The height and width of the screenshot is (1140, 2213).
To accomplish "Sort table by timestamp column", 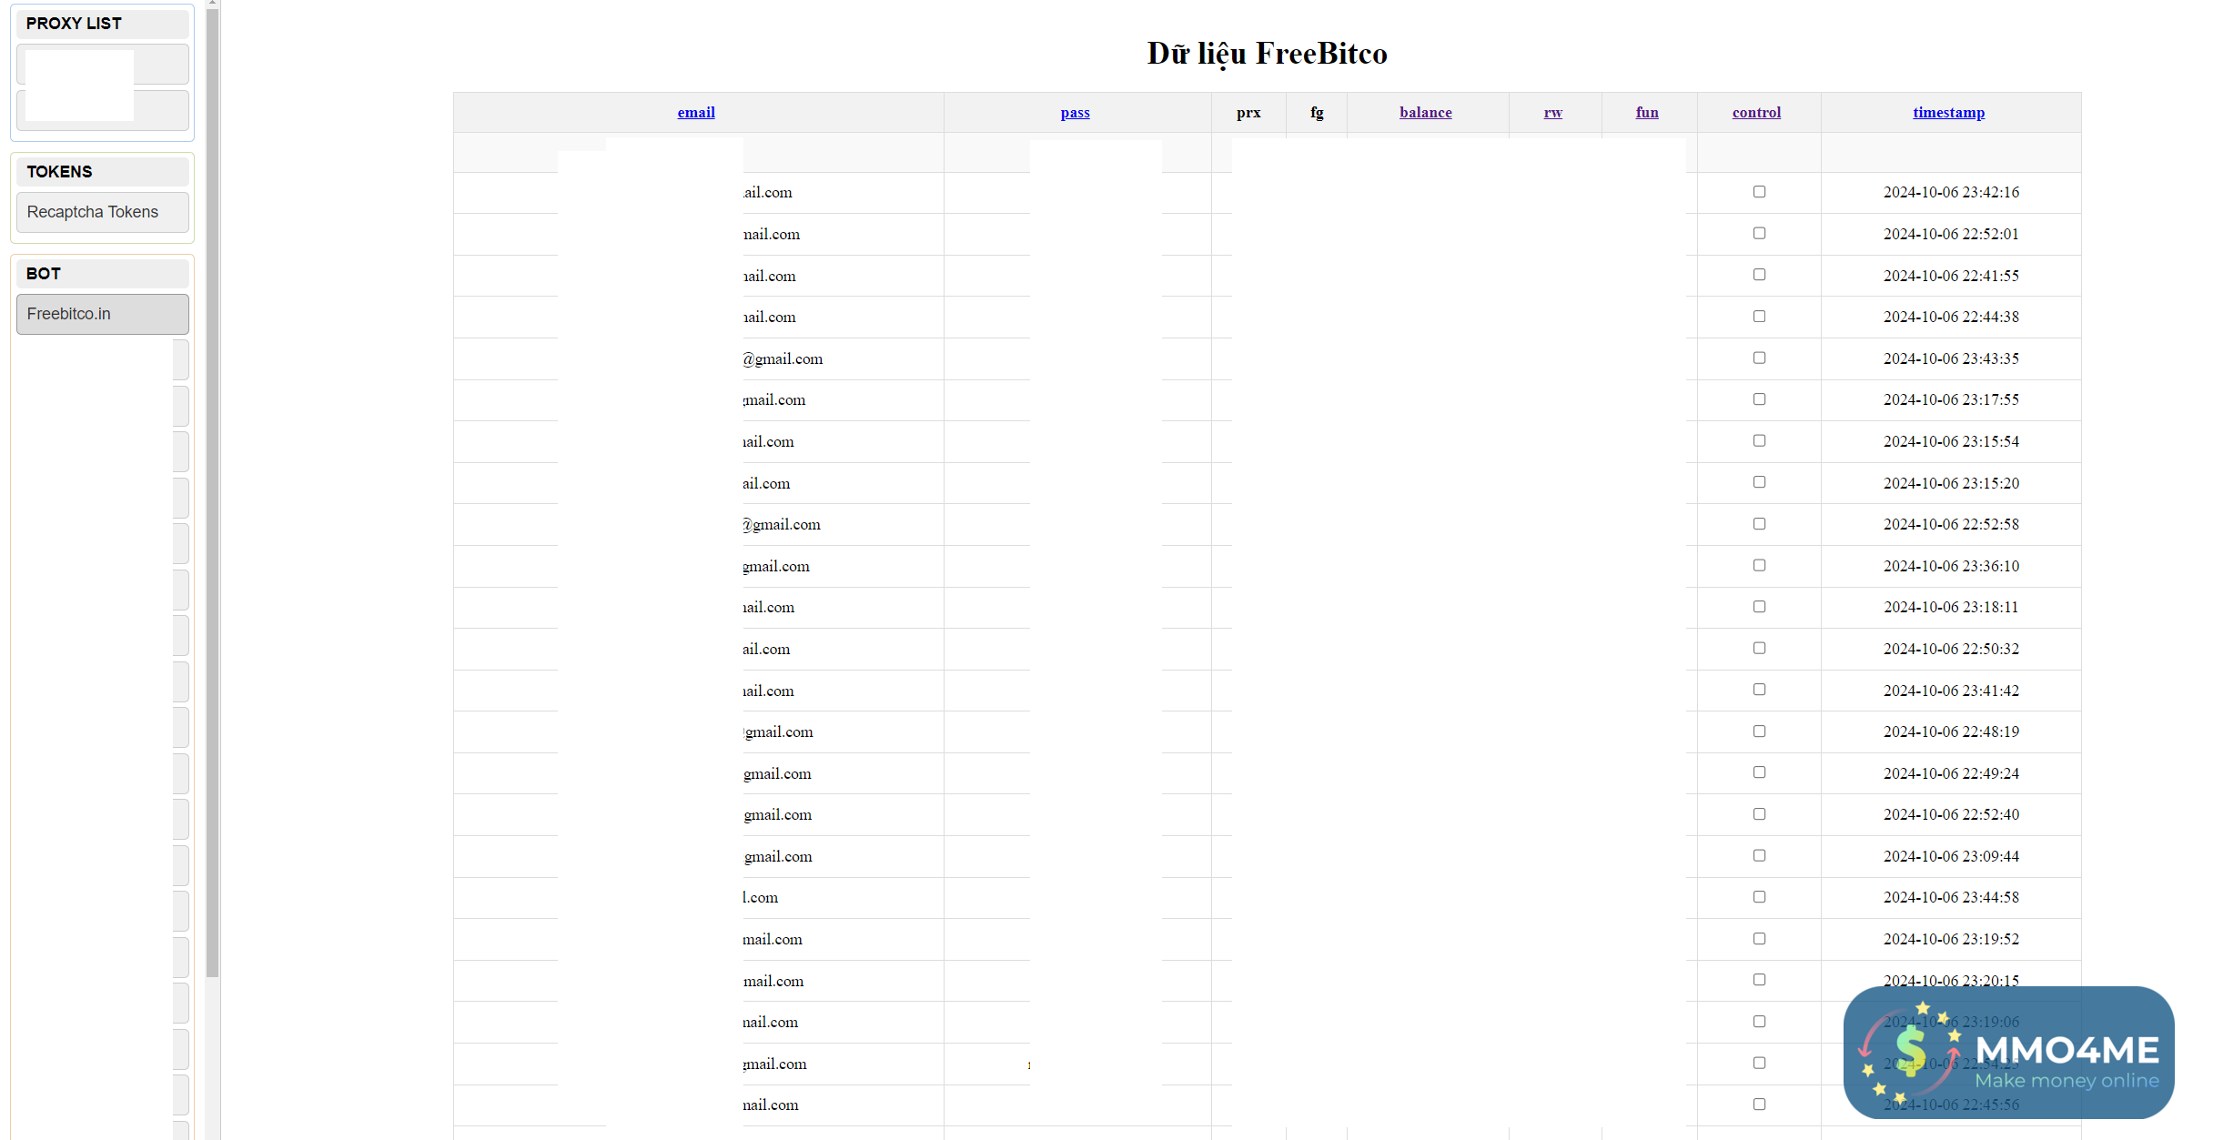I will point(1948,113).
